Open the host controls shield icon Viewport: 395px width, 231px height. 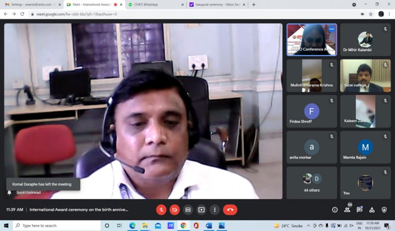[x=384, y=210]
